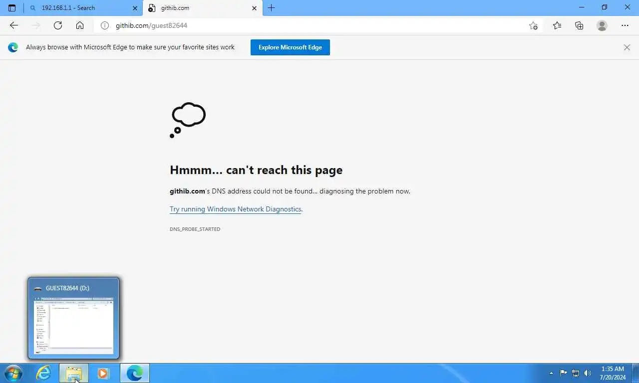639x383 pixels.
Task: Go to the home page
Action: coord(80,25)
